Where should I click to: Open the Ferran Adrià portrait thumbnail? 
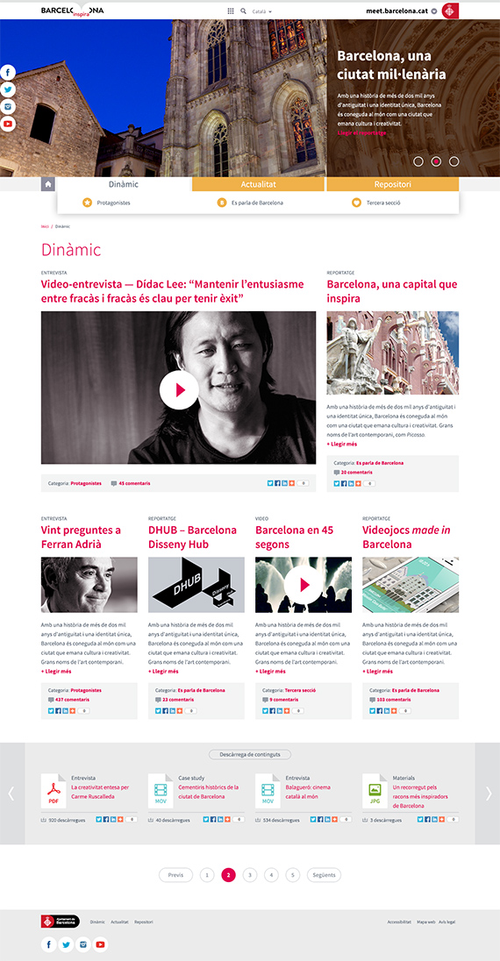[89, 585]
